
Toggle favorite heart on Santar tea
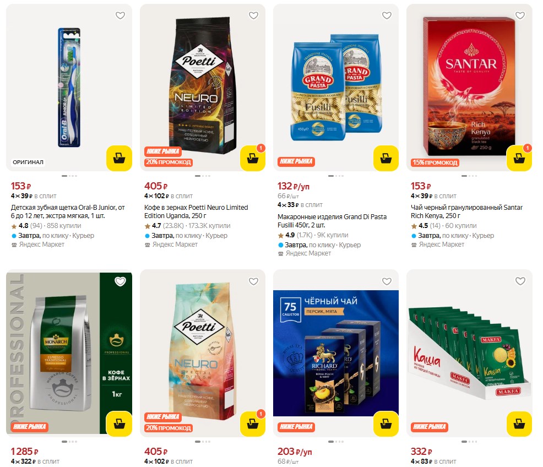click(x=520, y=15)
